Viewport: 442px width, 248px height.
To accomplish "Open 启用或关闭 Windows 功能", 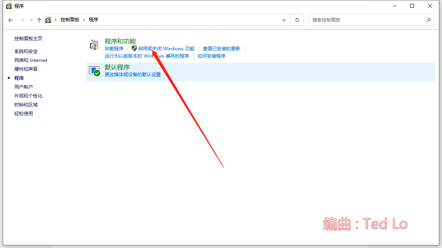I will click(167, 48).
